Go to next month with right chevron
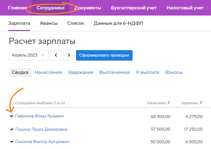Viewport: 211px width, 149px height. pos(69,55)
